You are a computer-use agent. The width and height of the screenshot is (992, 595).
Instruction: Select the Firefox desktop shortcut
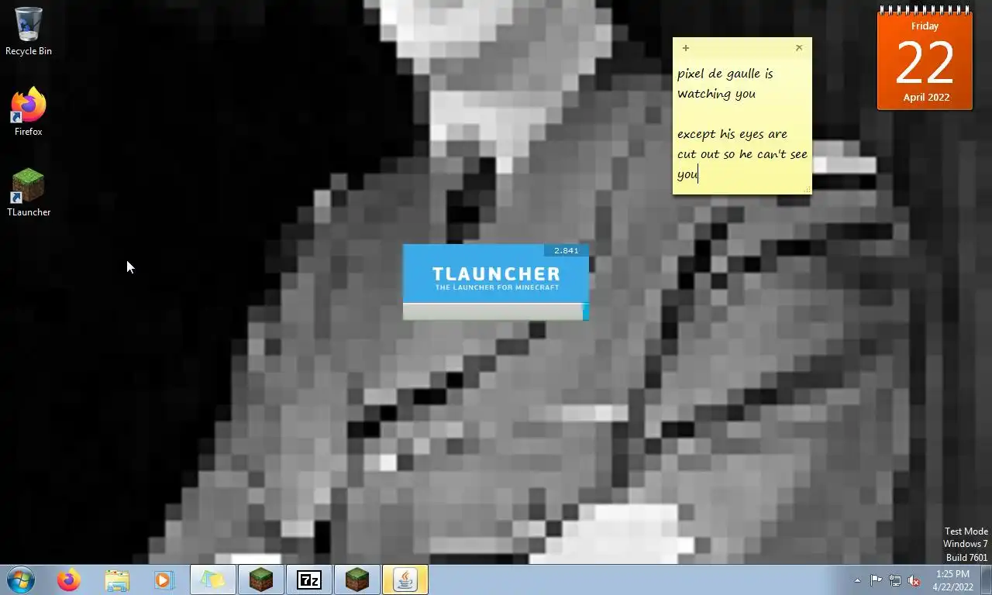29,112
